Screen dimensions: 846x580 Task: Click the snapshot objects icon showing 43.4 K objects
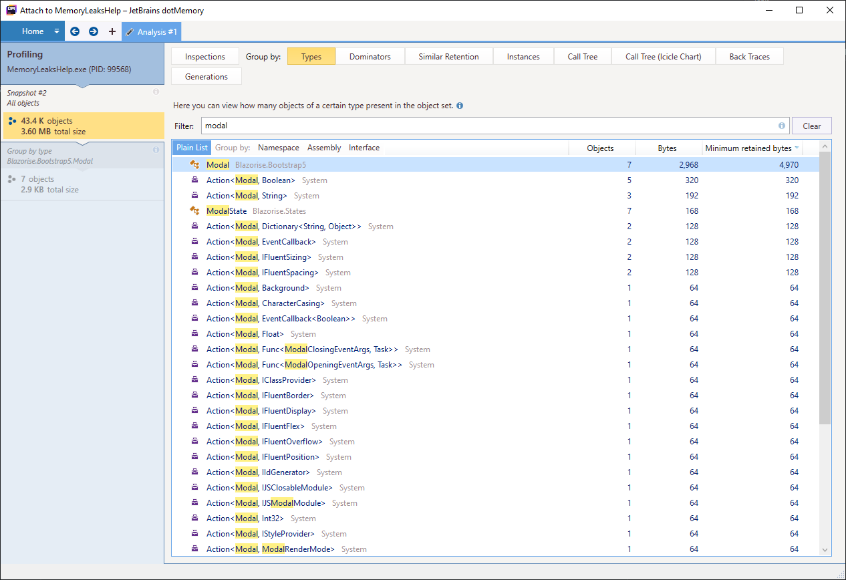[x=13, y=121]
